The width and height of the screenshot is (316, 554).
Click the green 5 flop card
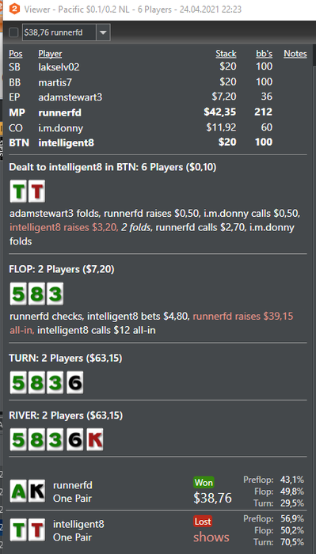coord(18,294)
